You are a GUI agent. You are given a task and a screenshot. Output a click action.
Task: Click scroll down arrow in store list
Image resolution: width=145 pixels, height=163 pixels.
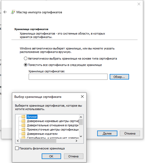81,136
